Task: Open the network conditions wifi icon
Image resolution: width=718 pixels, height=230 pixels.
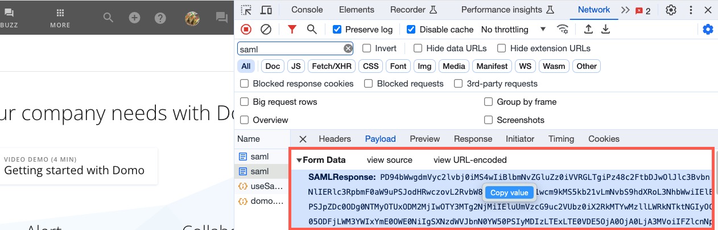Action: pyautogui.click(x=563, y=29)
